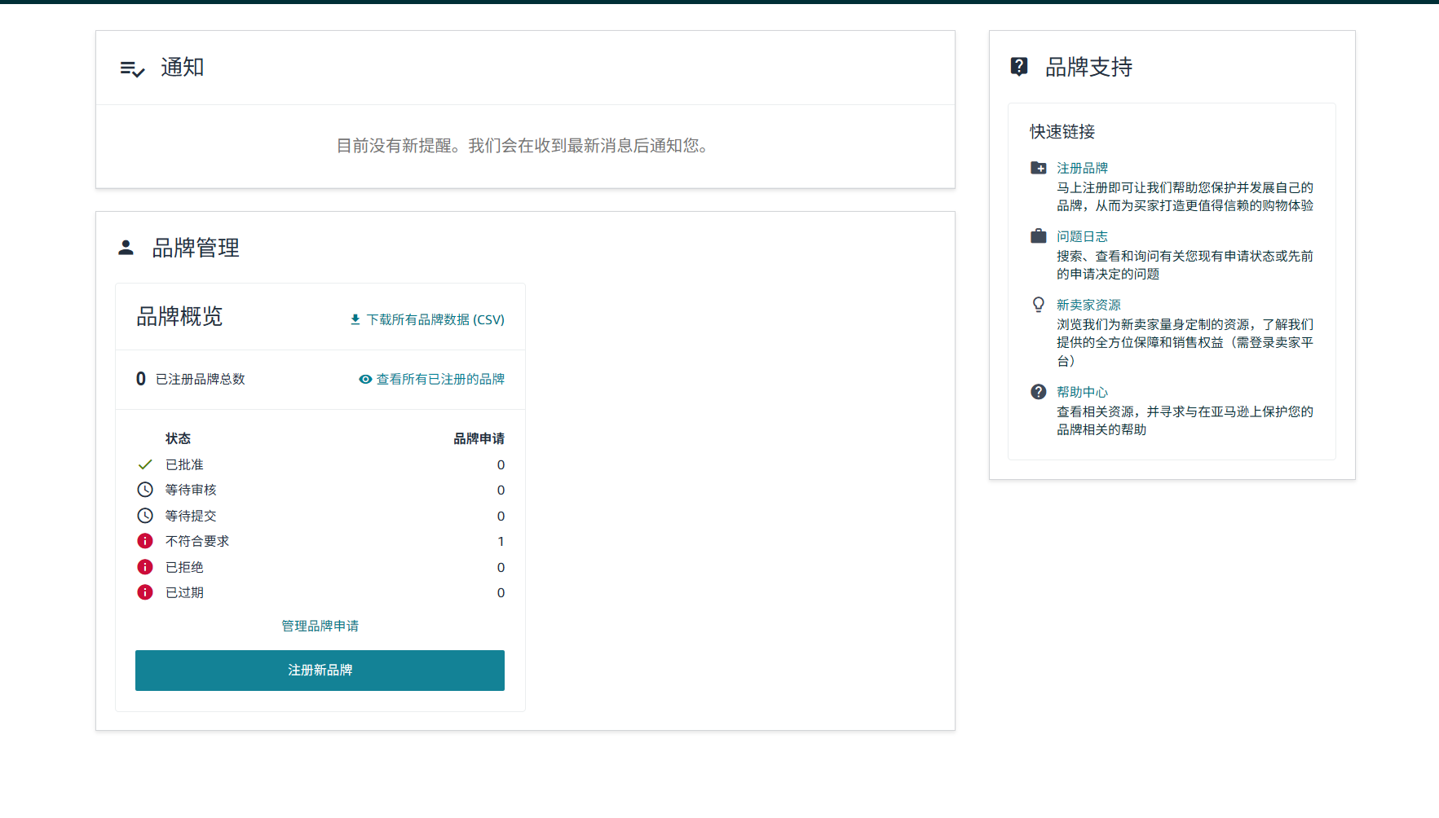Click the registered brand total number 0

pyautogui.click(x=141, y=379)
